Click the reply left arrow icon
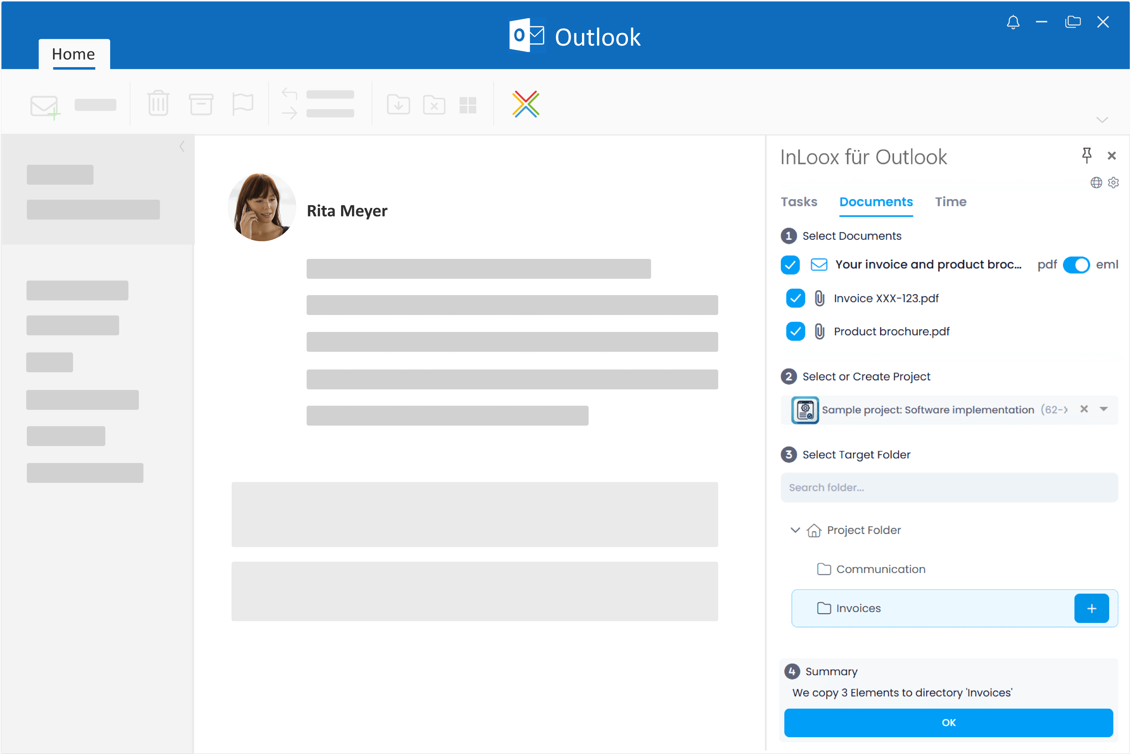The image size is (1131, 754). (290, 93)
